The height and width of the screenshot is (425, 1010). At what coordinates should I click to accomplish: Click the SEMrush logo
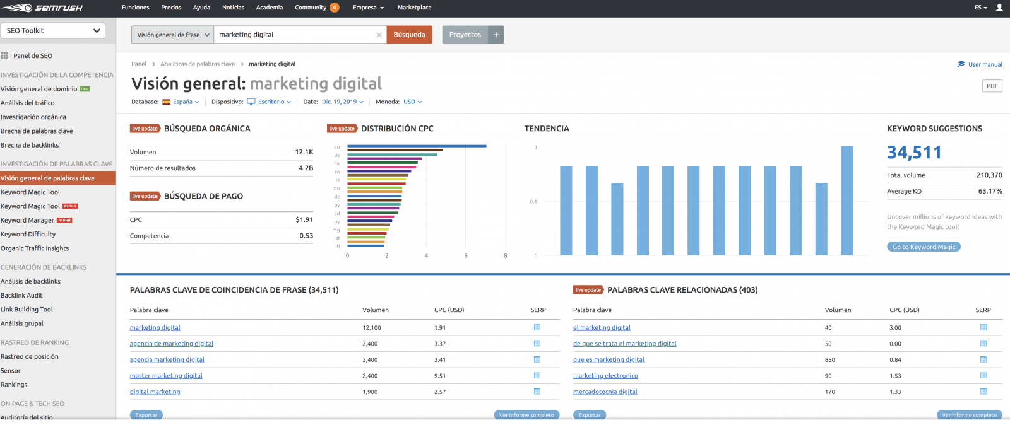[42, 8]
